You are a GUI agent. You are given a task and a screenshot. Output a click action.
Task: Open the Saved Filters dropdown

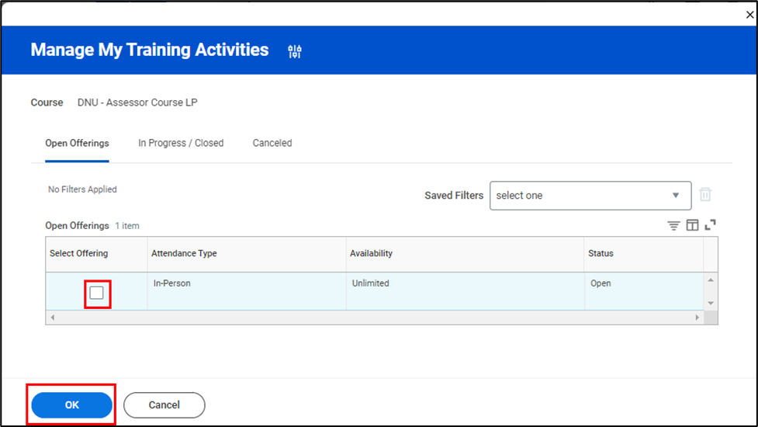click(590, 196)
